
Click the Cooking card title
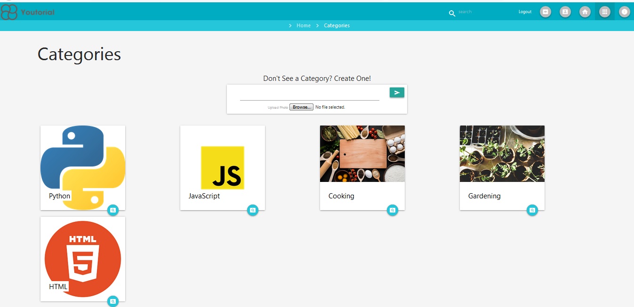pyautogui.click(x=341, y=196)
